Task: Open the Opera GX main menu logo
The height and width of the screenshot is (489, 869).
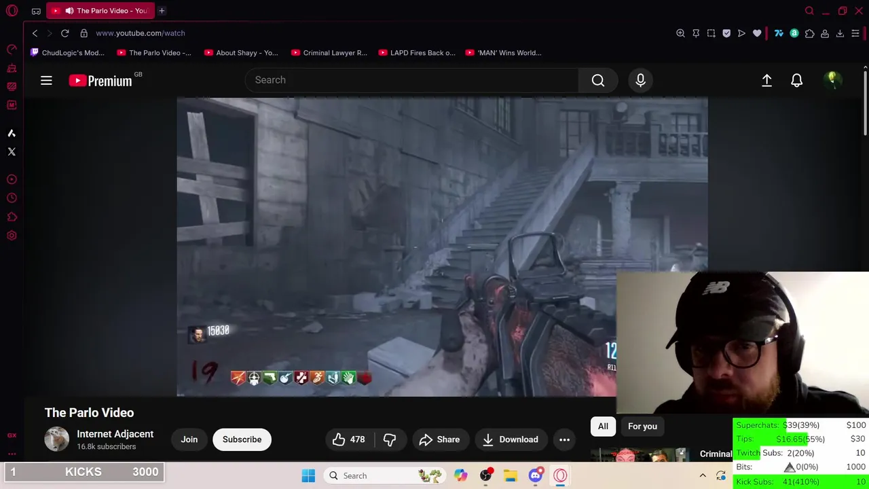Action: click(x=12, y=11)
